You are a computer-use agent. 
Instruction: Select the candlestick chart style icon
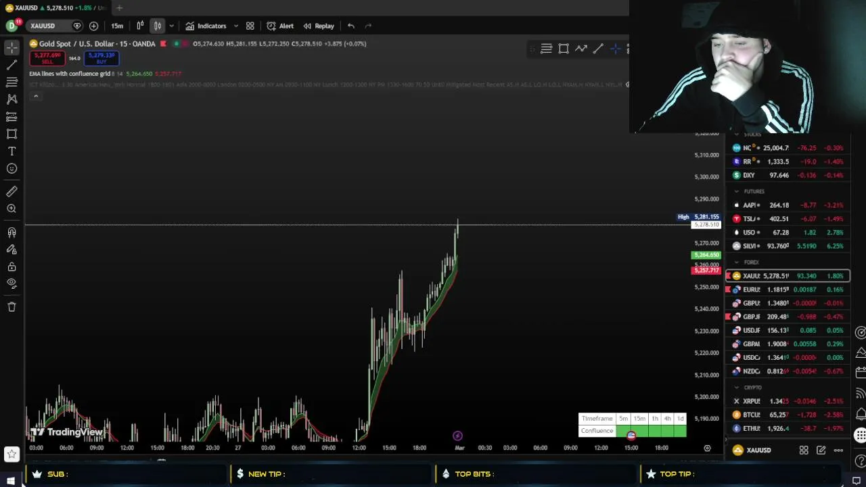tap(157, 26)
